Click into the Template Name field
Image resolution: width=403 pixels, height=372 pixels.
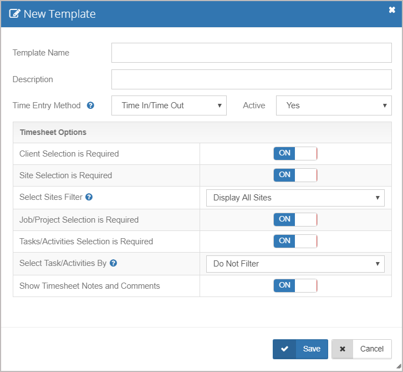pyautogui.click(x=252, y=53)
